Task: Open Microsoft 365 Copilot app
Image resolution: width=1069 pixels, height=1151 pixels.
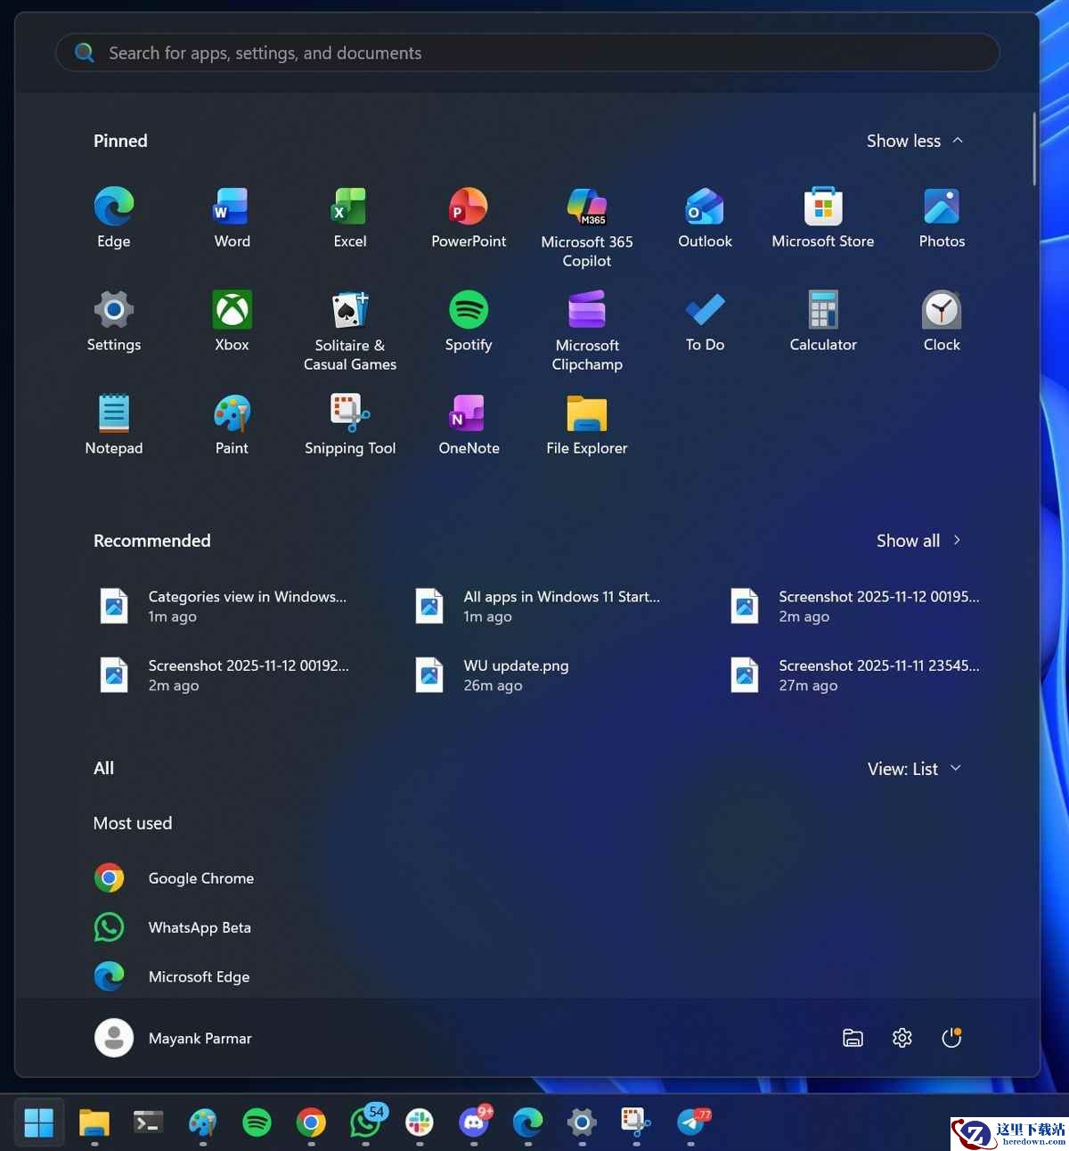Action: click(x=587, y=227)
